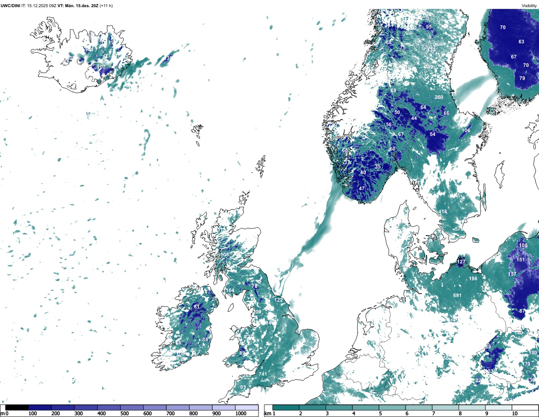The image size is (539, 417).
Task: Click the 122 value on English coast
Action: tap(279, 300)
